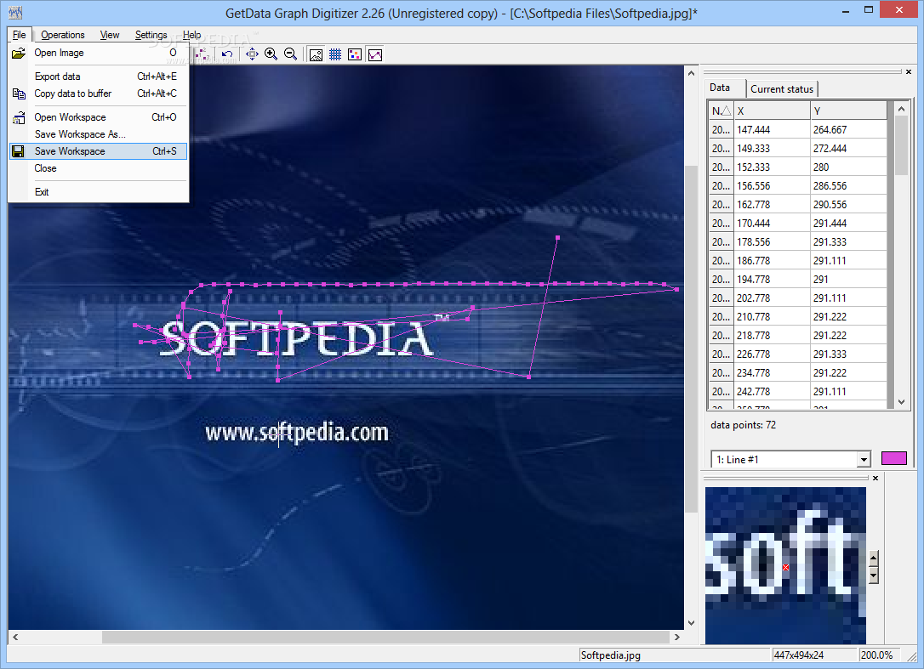
Task: Click the application icon in the title bar
Action: [x=15, y=13]
